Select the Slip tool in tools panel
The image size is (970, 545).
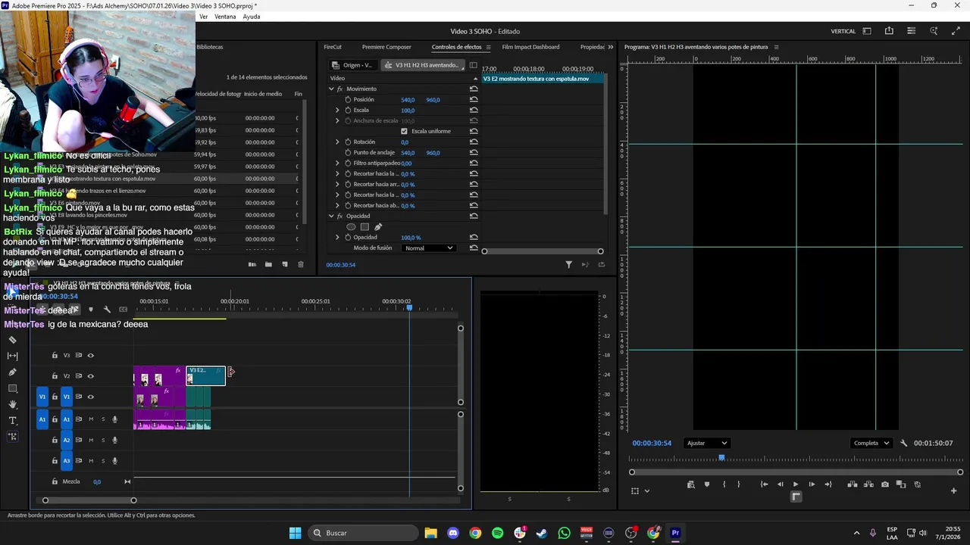[12, 356]
